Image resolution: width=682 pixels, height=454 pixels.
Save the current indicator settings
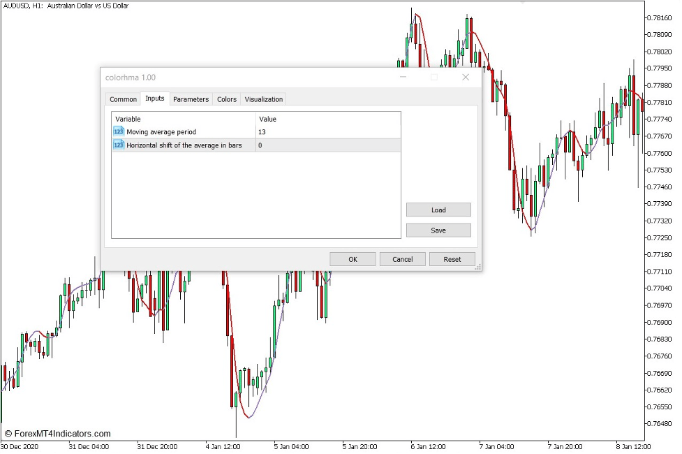pos(438,230)
